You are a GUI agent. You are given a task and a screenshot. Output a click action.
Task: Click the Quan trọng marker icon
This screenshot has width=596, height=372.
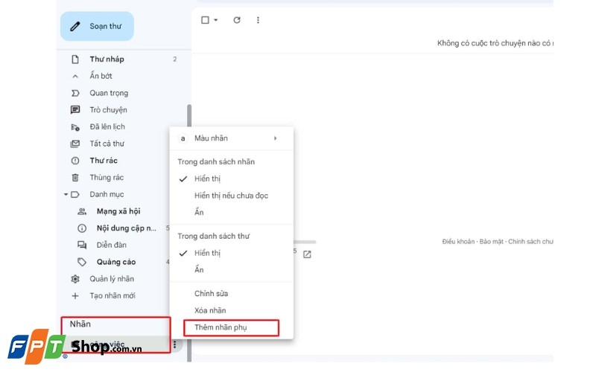tap(75, 93)
